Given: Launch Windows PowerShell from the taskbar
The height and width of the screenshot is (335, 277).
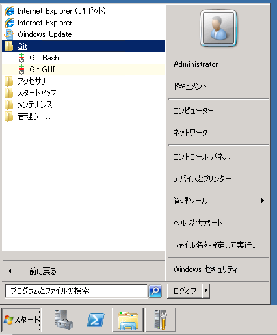Looking at the screenshot, I should tap(96, 320).
